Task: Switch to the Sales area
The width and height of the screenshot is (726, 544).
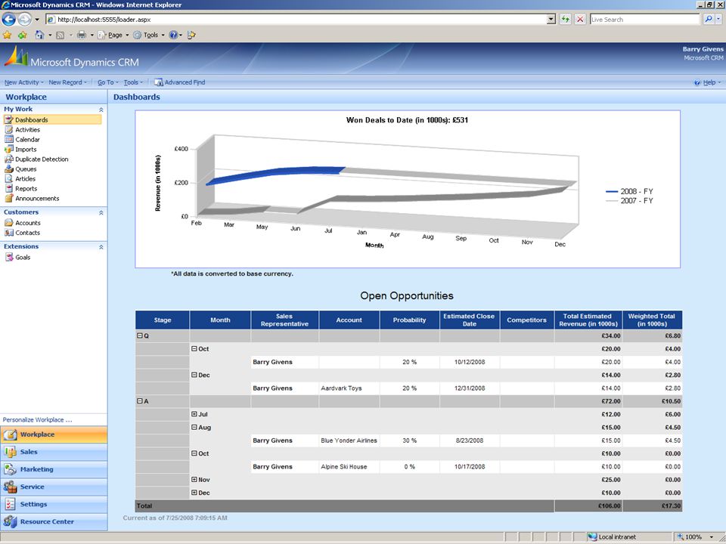Action: (54, 452)
